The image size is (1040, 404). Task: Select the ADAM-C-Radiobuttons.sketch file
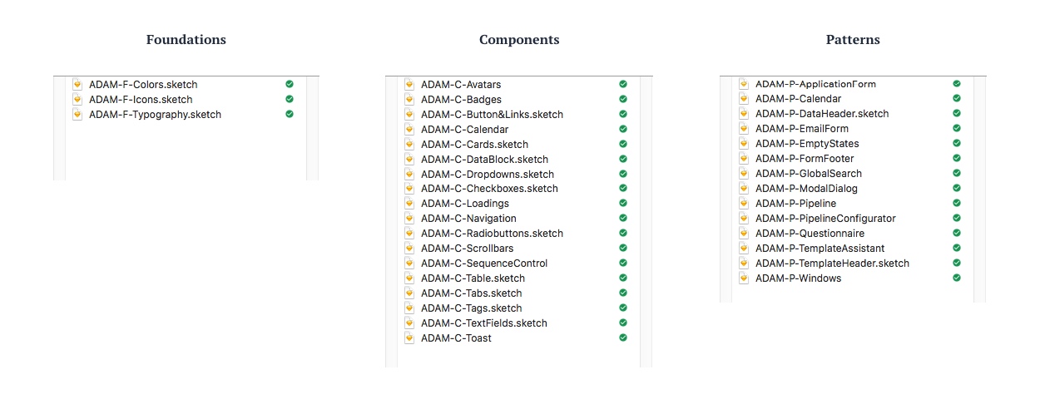pos(492,234)
